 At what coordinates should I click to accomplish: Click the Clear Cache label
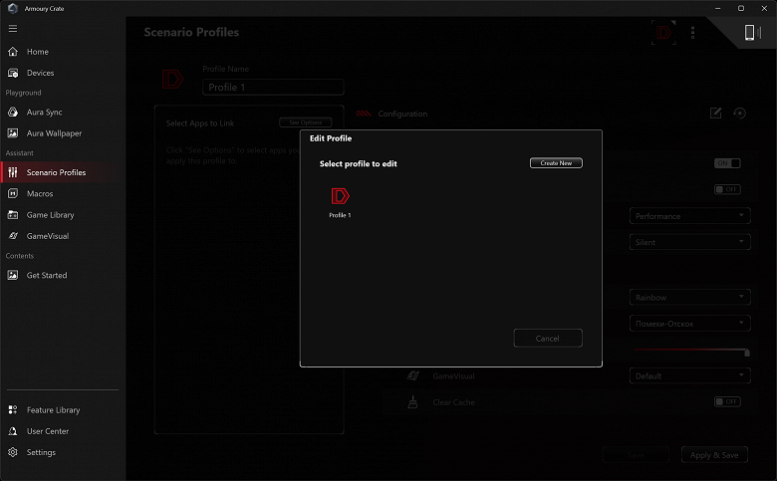pos(453,402)
